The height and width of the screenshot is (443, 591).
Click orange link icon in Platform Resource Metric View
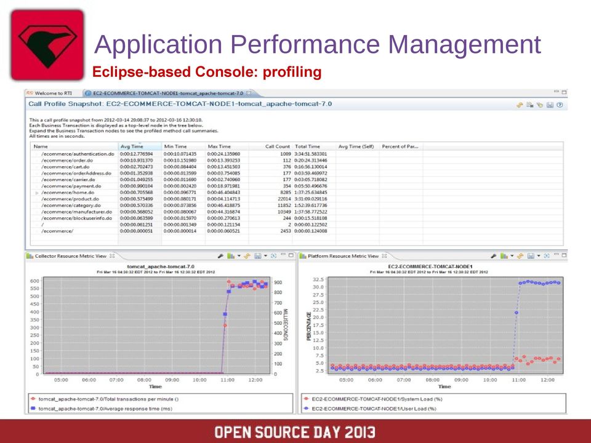(x=521, y=256)
